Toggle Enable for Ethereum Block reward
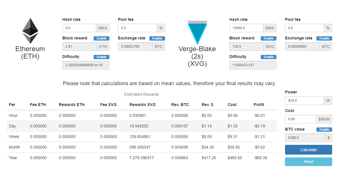This screenshot has width=339, height=170. [101, 38]
